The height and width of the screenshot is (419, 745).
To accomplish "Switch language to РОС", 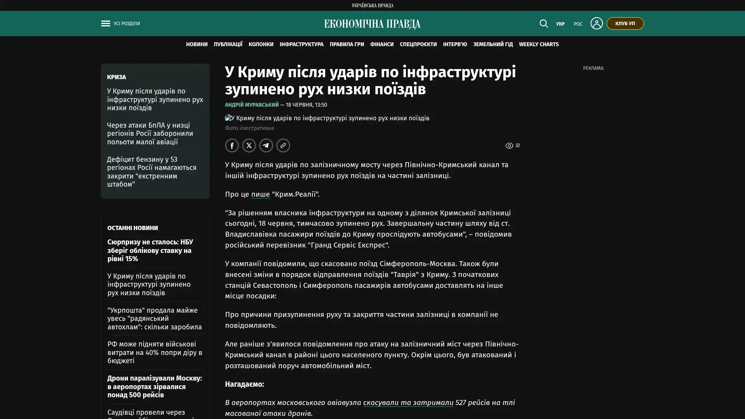I will tap(578, 24).
